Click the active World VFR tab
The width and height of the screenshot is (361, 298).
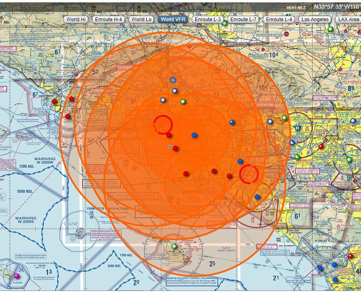(173, 19)
